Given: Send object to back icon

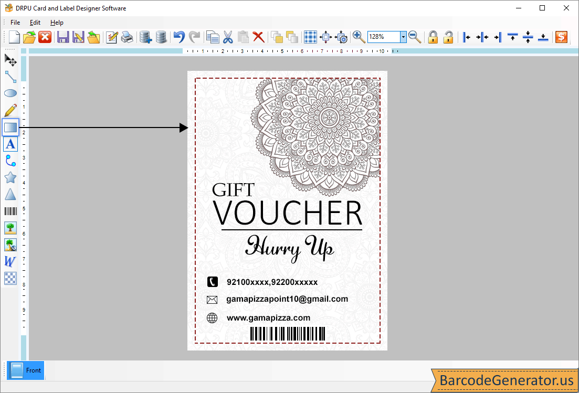Looking at the screenshot, I should pyautogui.click(x=292, y=37).
